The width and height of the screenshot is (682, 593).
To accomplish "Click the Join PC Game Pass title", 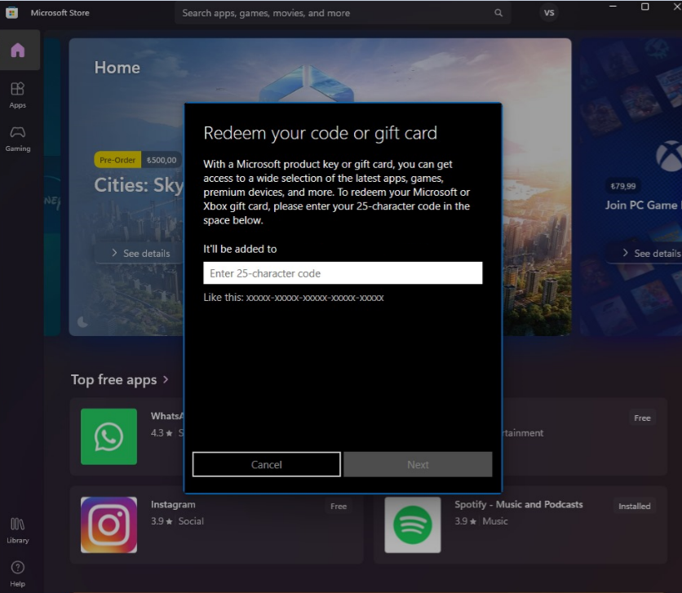I will [x=643, y=206].
